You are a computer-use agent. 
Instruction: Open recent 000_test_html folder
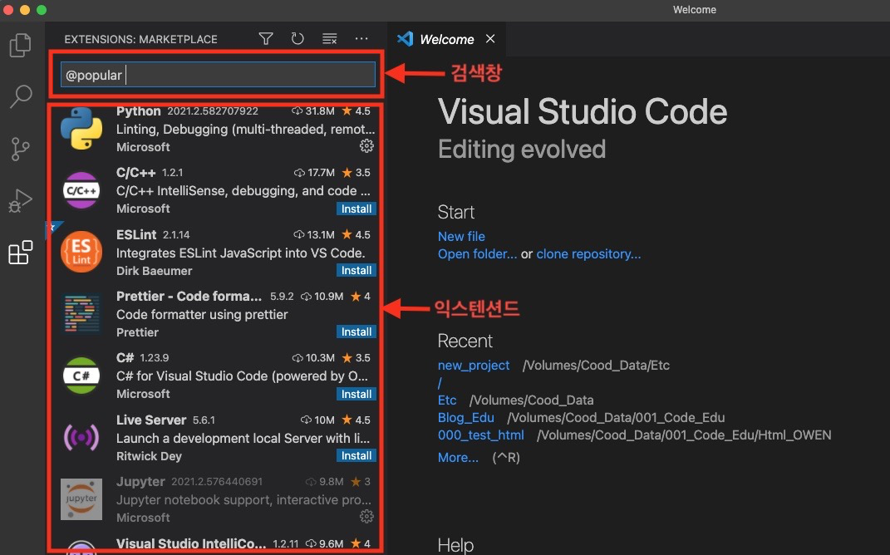[481, 435]
